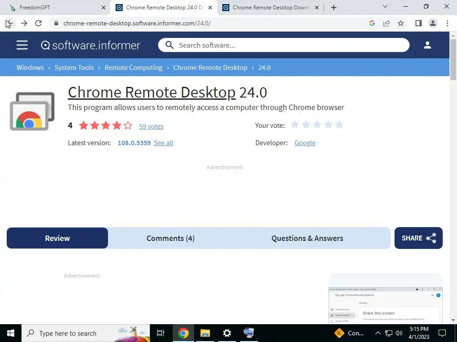Close the Chrome Remote Desktop Download tab
This screenshot has width=457, height=342.
317,8
